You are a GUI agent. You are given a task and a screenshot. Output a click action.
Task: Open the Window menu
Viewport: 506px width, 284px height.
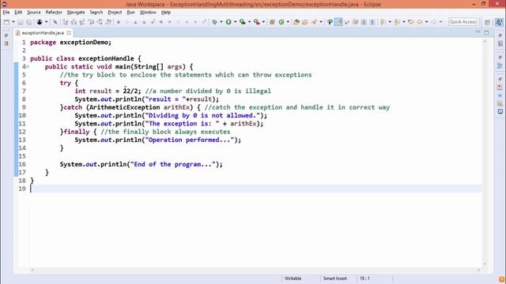point(148,13)
